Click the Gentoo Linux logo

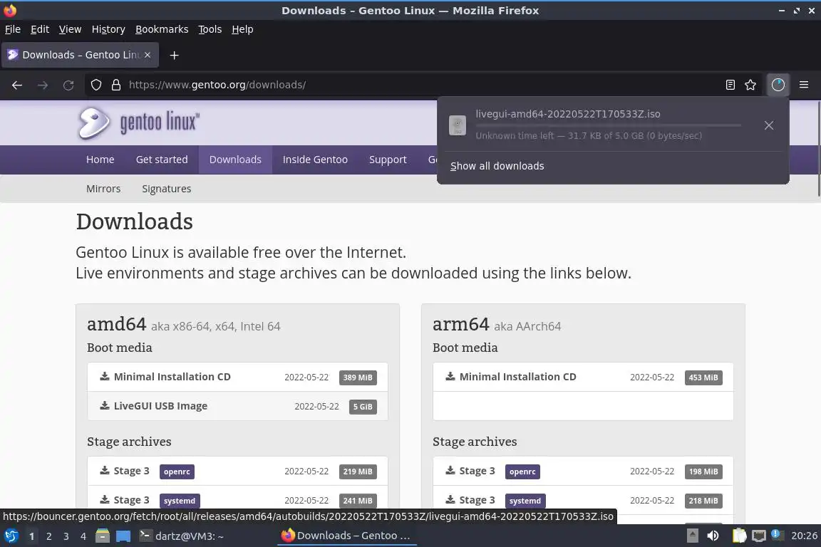pyautogui.click(x=139, y=123)
